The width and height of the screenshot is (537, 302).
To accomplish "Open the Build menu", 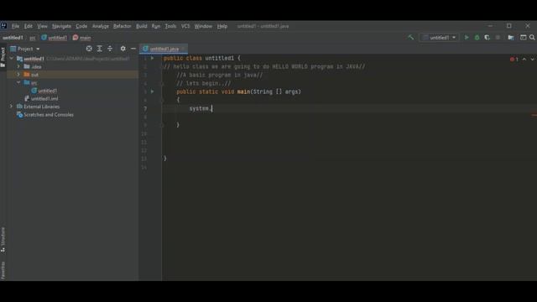I will click(x=142, y=26).
